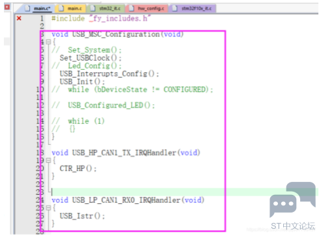This screenshot has height=236, width=321.
Task: Collapse the USB_MSC_Configuration function body fold
Action: (48, 42)
